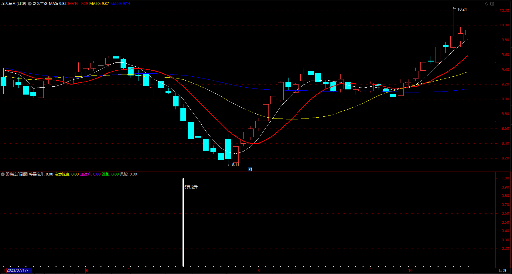Click the 0.50 sub-chart axis label
Screen dimensions: 512x274
(505, 222)
